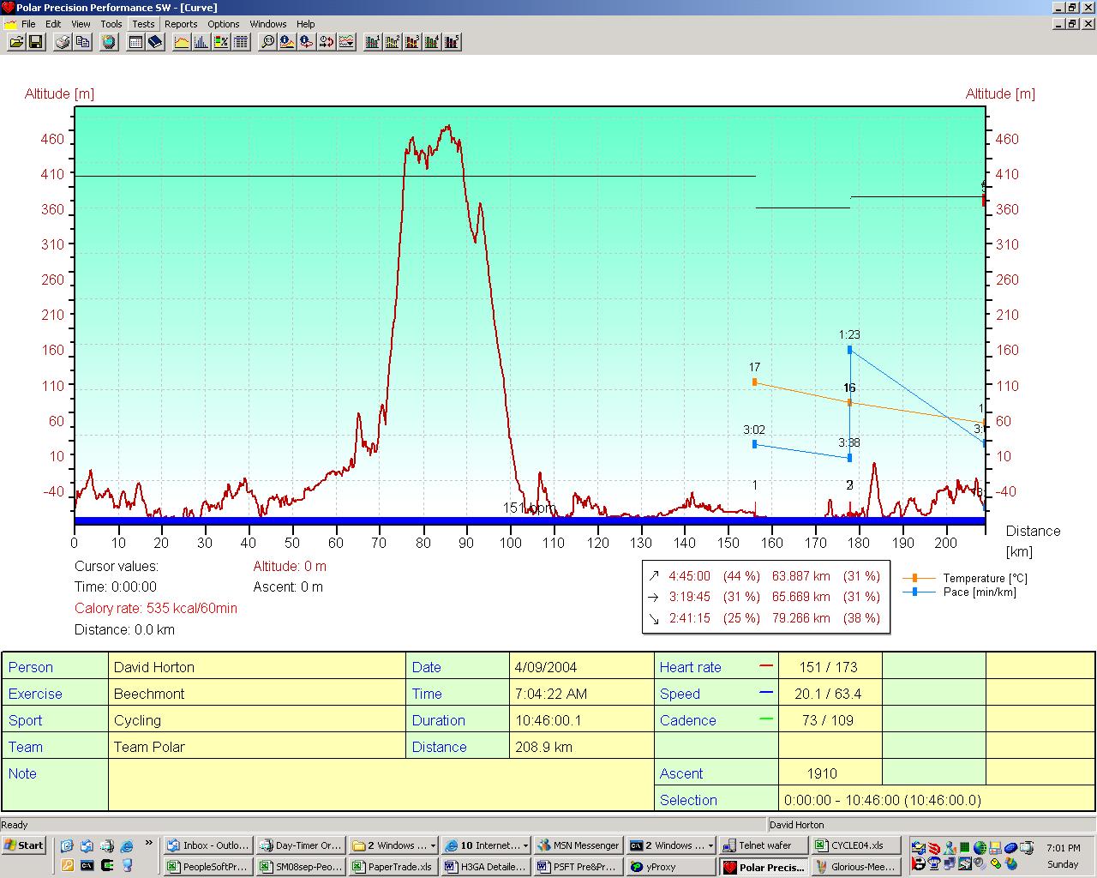Click the blue diary book icon
This screenshot has width=1097, height=878.
[155, 42]
